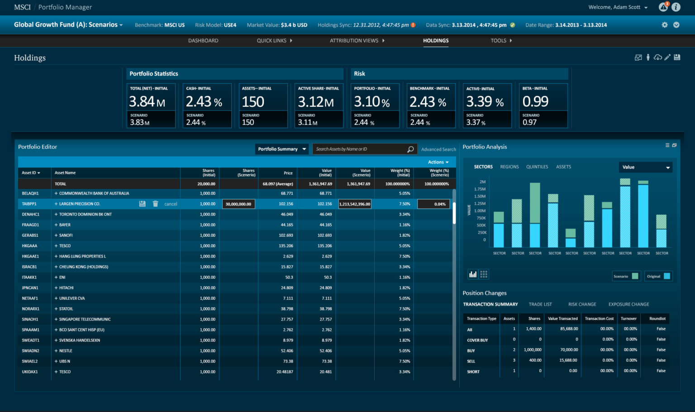The image size is (695, 412).
Task: Expand the Nestle row
Action: 56,351
